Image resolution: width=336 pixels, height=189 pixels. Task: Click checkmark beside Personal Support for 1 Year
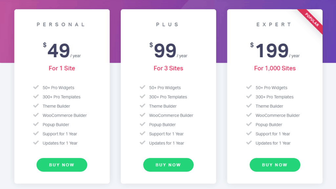pos(36,133)
